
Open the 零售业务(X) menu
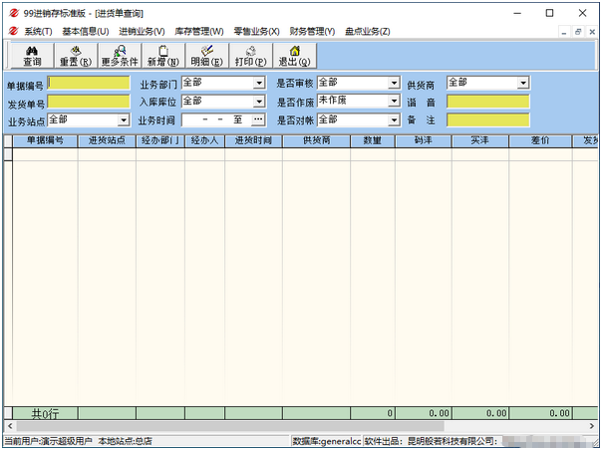coord(256,32)
